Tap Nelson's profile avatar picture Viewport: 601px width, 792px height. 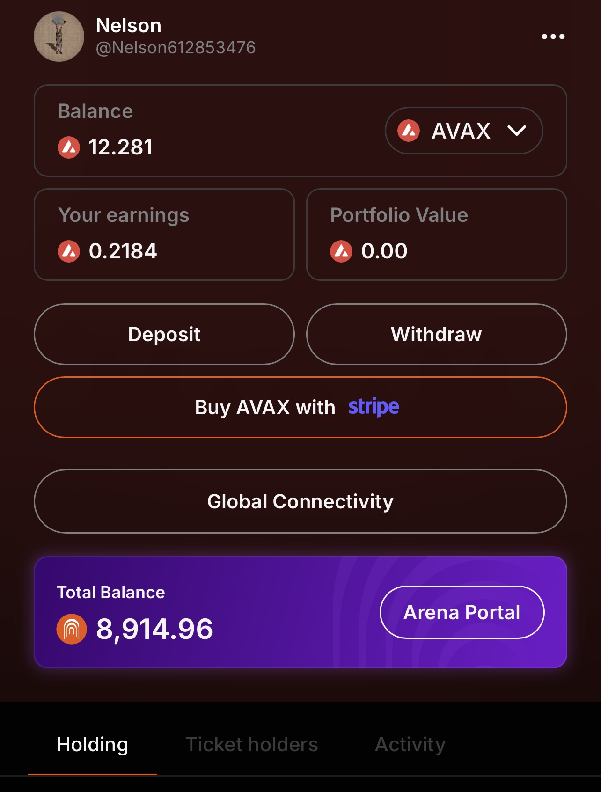(x=59, y=37)
